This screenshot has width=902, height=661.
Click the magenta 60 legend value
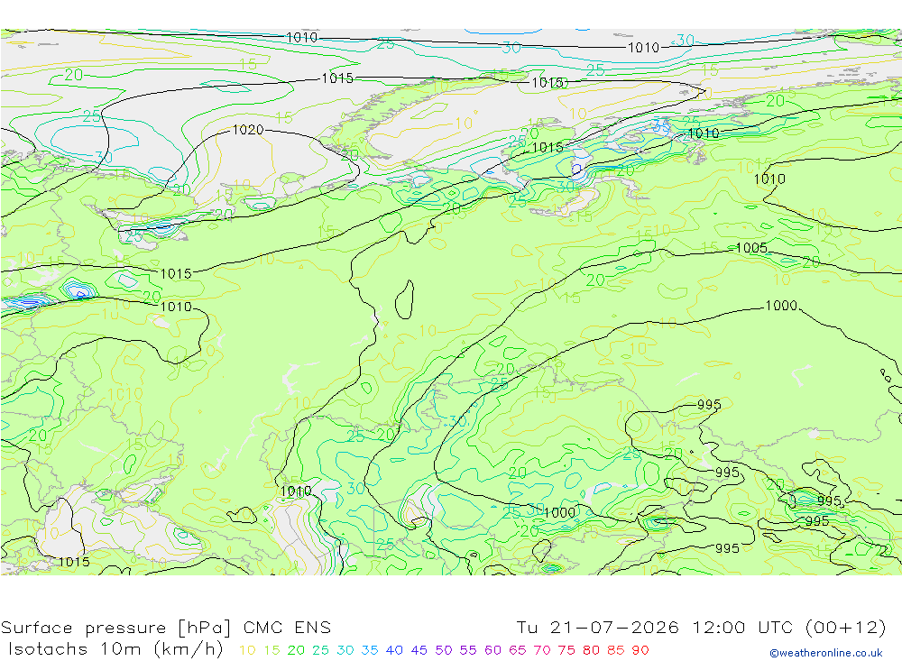(493, 651)
